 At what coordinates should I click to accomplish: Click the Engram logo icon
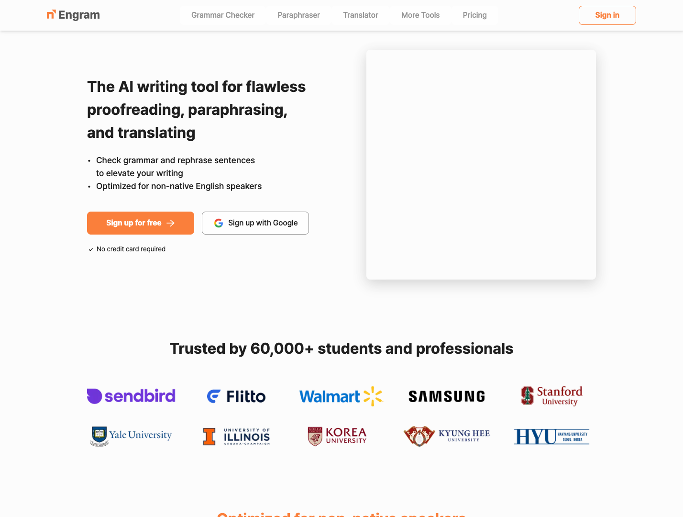pos(51,15)
